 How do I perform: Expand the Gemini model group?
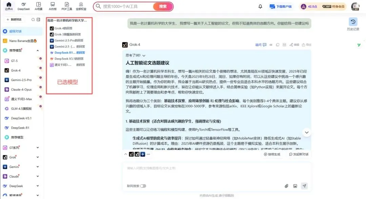[38, 167]
